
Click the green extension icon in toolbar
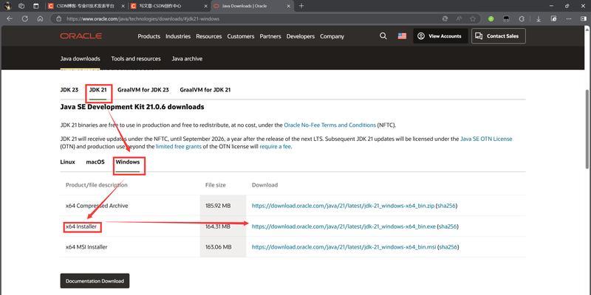click(491, 19)
